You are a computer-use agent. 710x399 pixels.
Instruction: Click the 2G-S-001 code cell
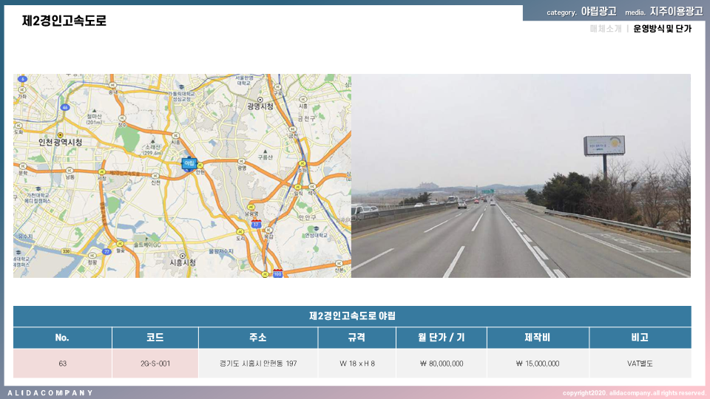155,364
